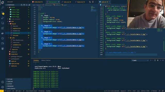
Task: Click the left editor minimap
Action: coord(93,9)
